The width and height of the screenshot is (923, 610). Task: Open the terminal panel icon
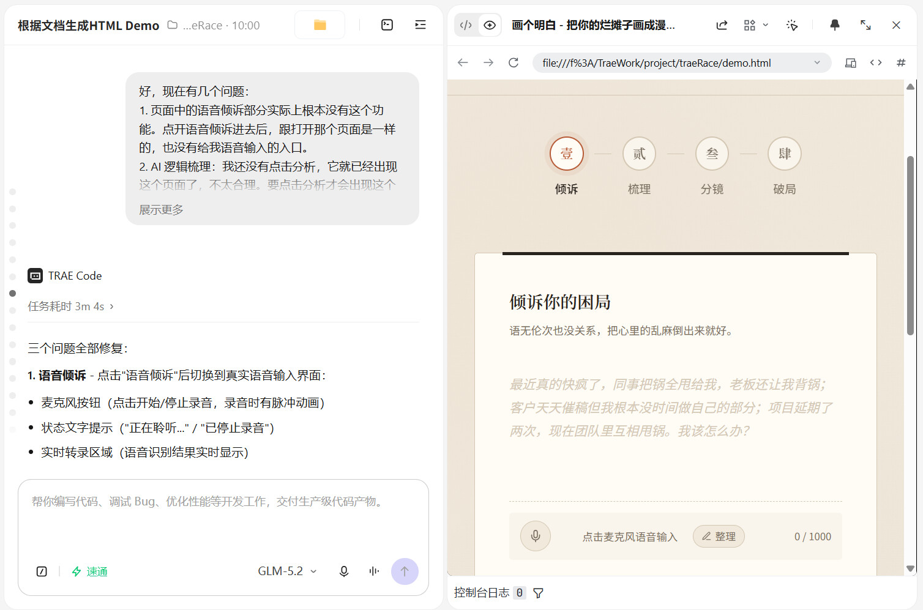click(387, 25)
